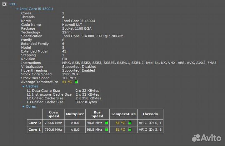
Task: Click the Average Temperature green indicator icon
Action: click(x=76, y=82)
